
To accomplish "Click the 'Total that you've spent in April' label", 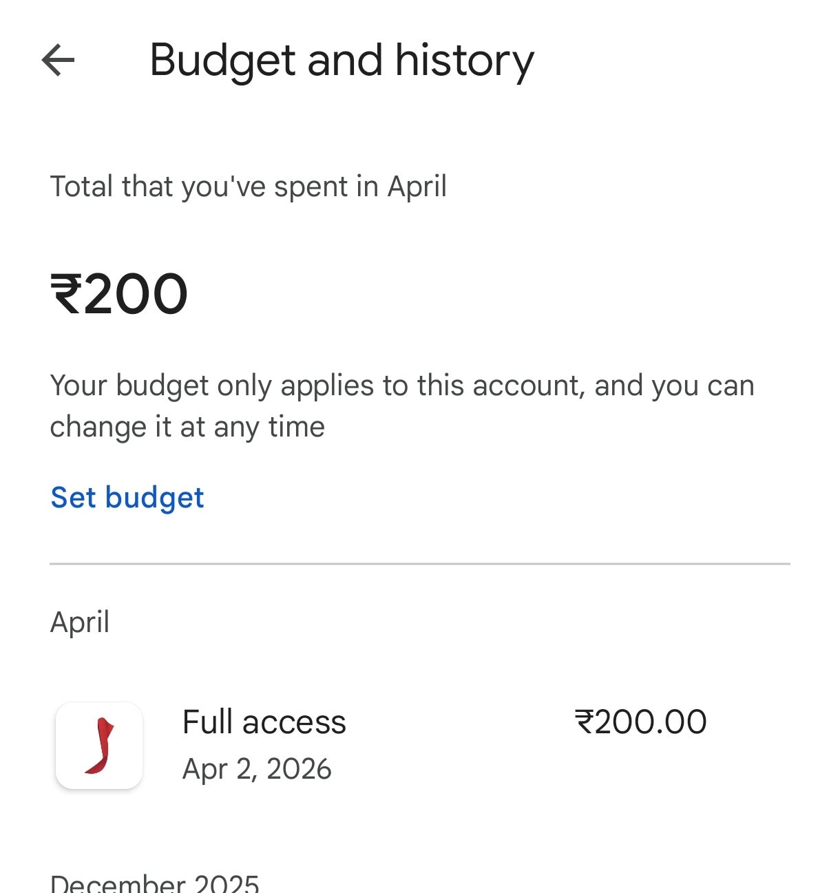I will pos(249,187).
